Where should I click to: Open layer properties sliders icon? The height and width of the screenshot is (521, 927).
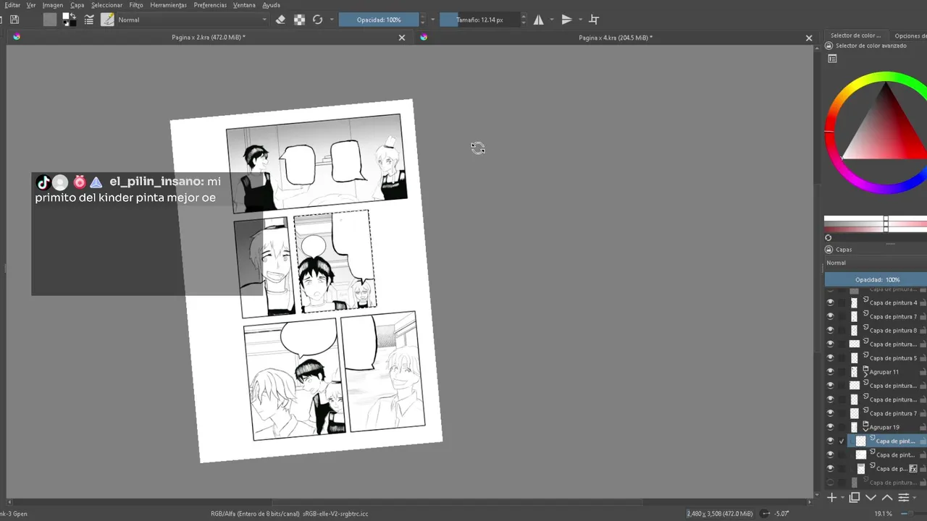pyautogui.click(x=903, y=497)
